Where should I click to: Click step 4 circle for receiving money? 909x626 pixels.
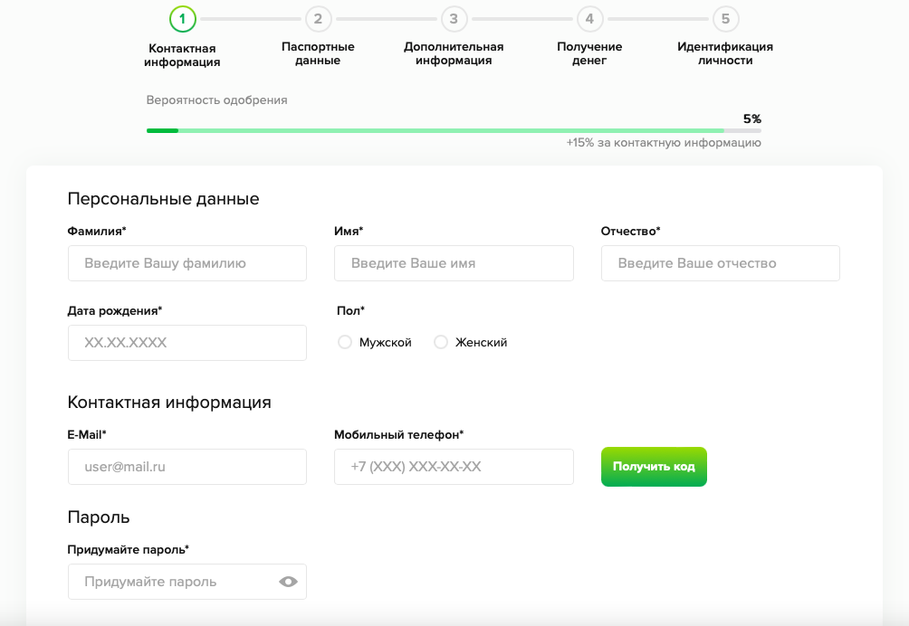click(x=589, y=18)
